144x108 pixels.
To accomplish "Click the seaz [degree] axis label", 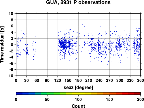I will pos(78,88).
